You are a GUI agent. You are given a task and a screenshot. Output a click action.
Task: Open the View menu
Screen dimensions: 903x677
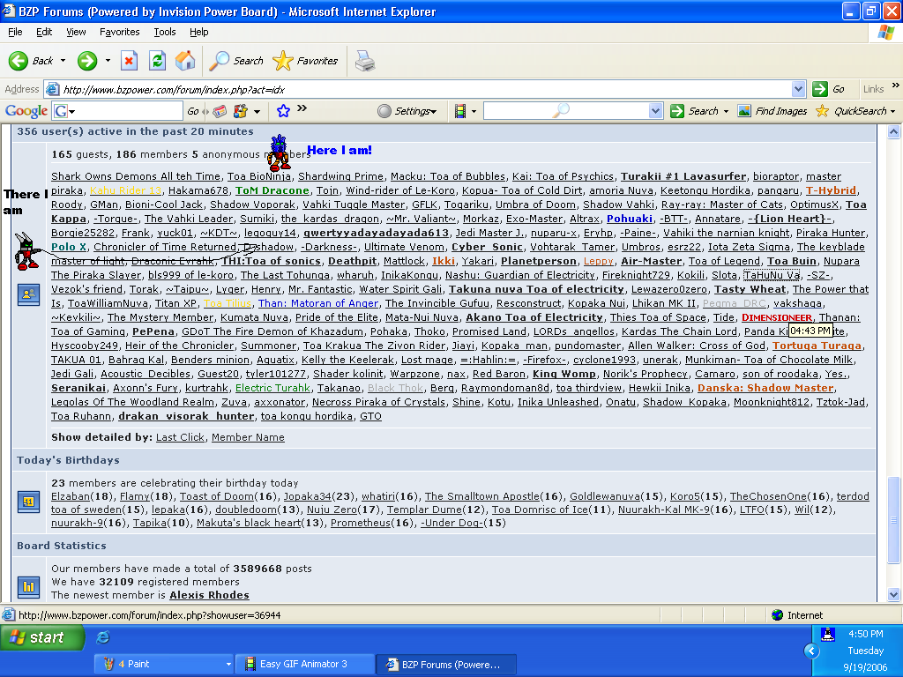click(76, 32)
